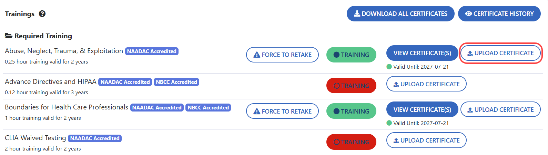Click the Boundaries for Health Care Professionals title
The image size is (548, 155).
pyautogui.click(x=67, y=107)
